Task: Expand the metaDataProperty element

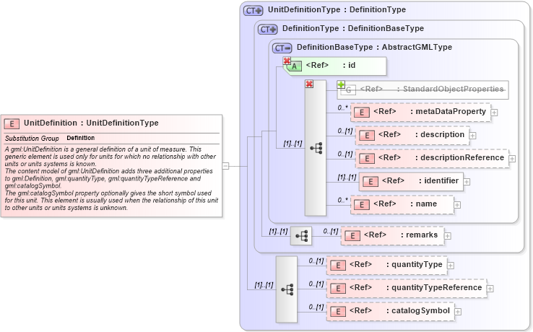Action: 494,113
